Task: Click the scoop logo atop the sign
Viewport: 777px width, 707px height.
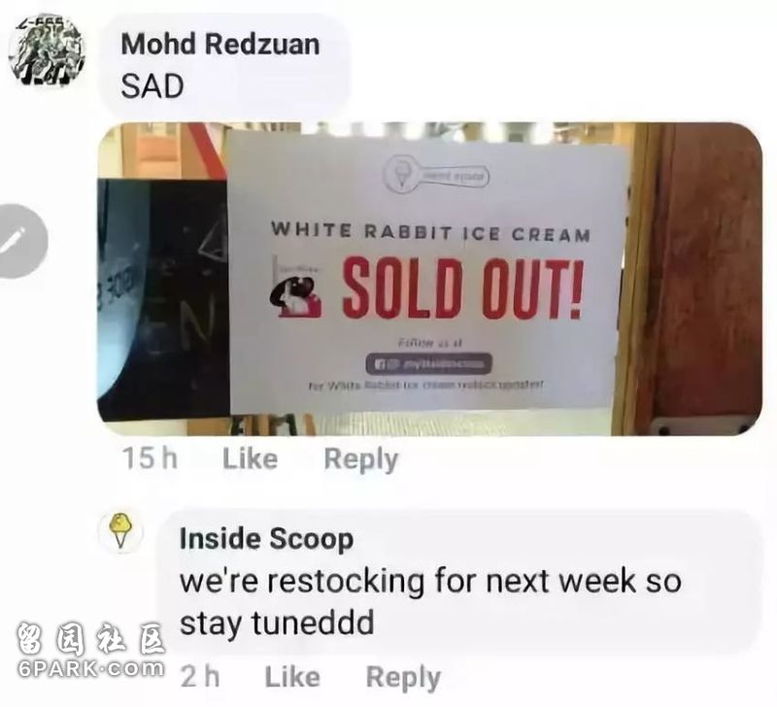Action: coord(438,173)
